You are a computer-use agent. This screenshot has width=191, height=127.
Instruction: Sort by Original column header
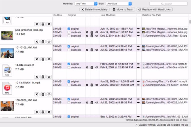pyautogui.click(x=72, y=15)
